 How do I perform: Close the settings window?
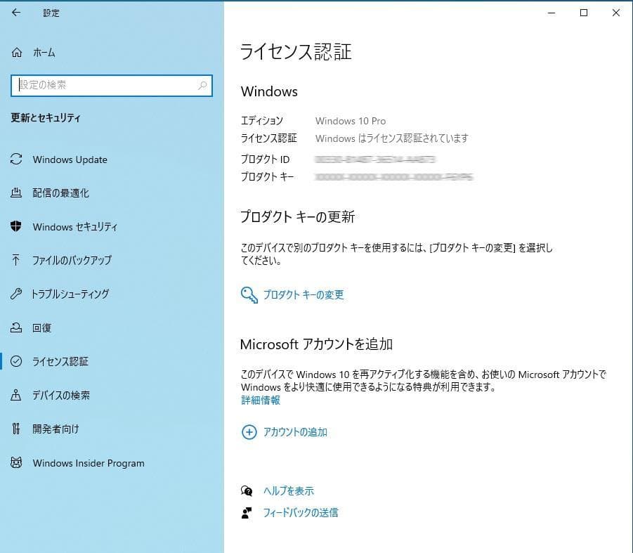pos(616,13)
